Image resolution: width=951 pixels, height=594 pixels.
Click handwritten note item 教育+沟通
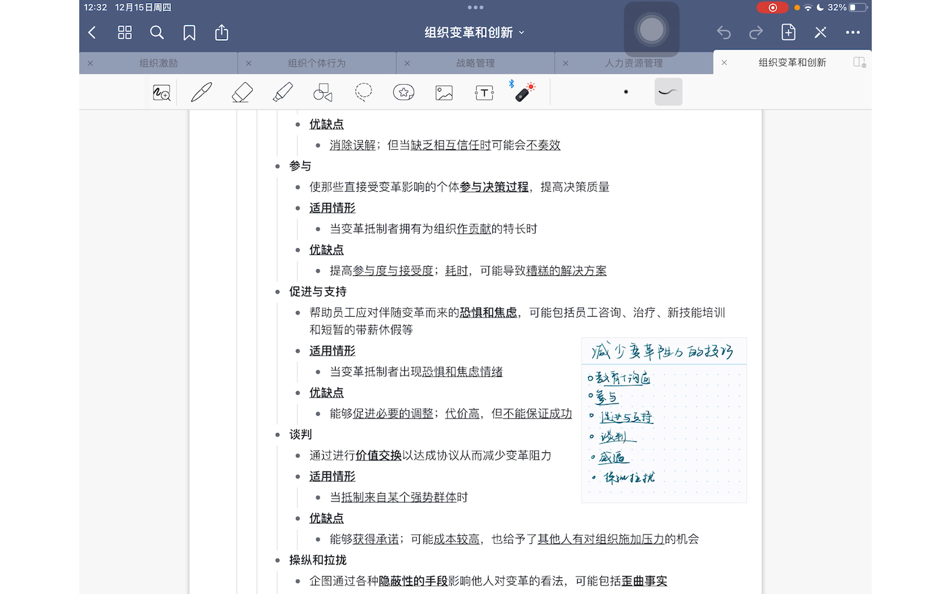622,377
